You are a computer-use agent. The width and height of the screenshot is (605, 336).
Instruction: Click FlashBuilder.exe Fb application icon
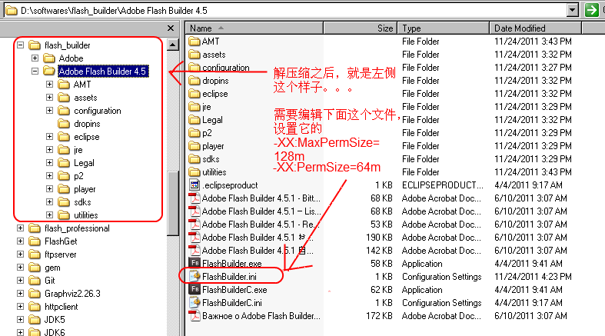pyautogui.click(x=194, y=263)
